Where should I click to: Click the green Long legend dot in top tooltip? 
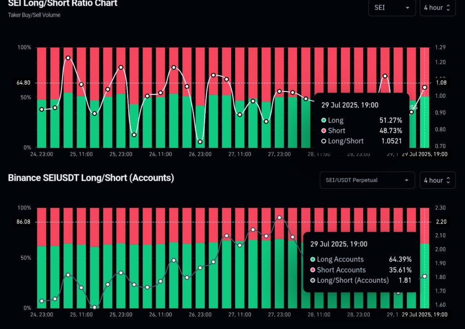click(x=324, y=120)
